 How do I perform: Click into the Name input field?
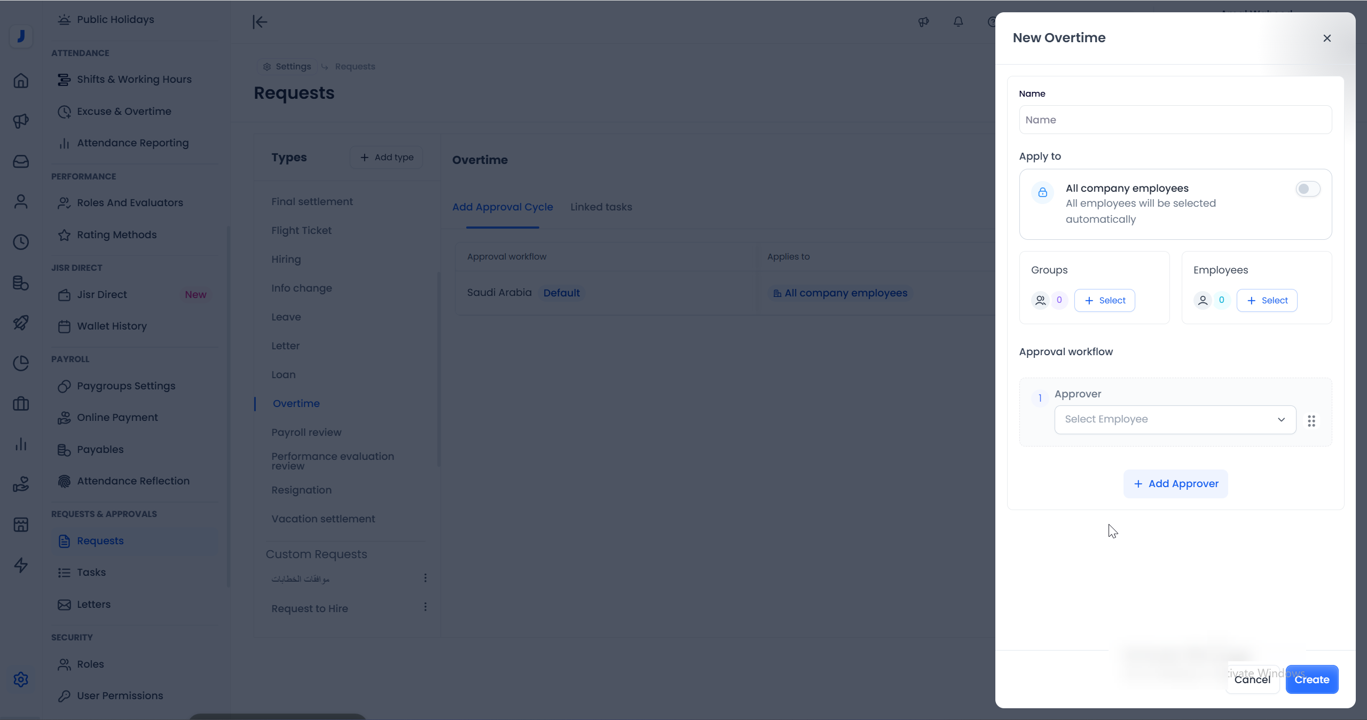click(x=1175, y=120)
